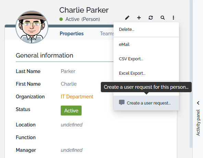Switch to the Teams tab

[x=107, y=34]
